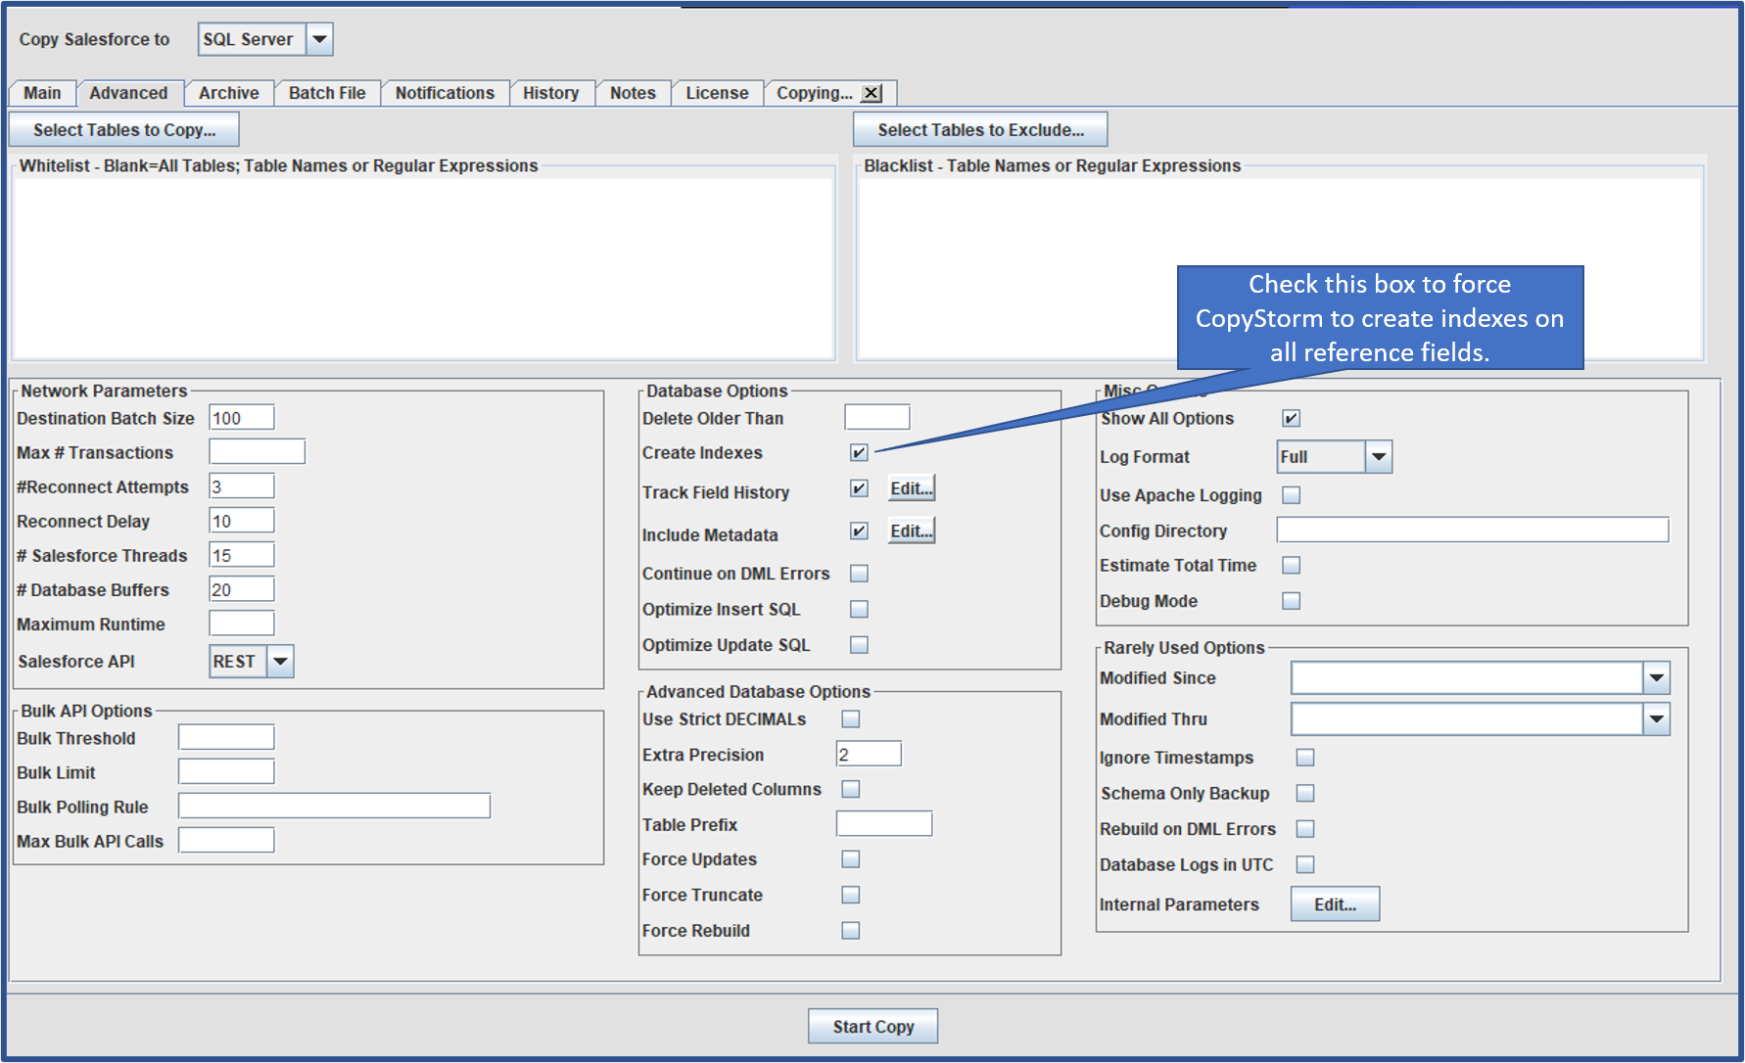This screenshot has width=1745, height=1063.
Task: Edit the Internal Parameters
Action: pyautogui.click(x=1335, y=904)
